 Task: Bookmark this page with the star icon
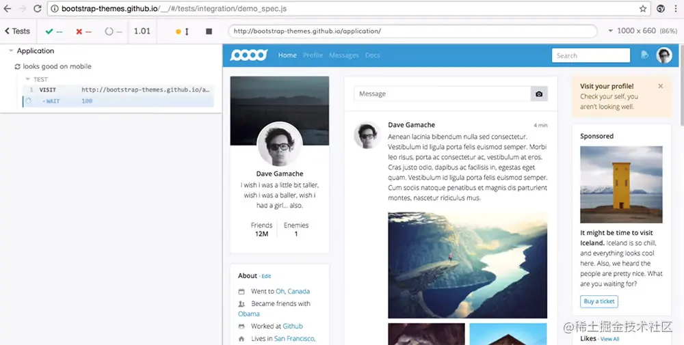click(643, 9)
